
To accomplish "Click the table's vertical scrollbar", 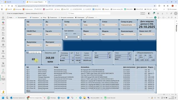I will coord(155,68).
